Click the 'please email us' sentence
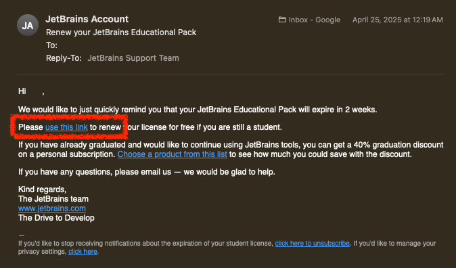This screenshot has width=456, height=268. (x=147, y=172)
